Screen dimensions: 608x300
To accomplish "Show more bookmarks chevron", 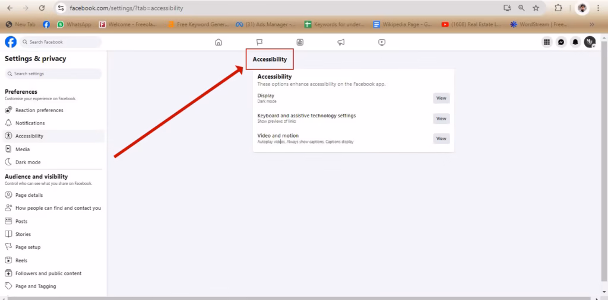I will [x=592, y=24].
